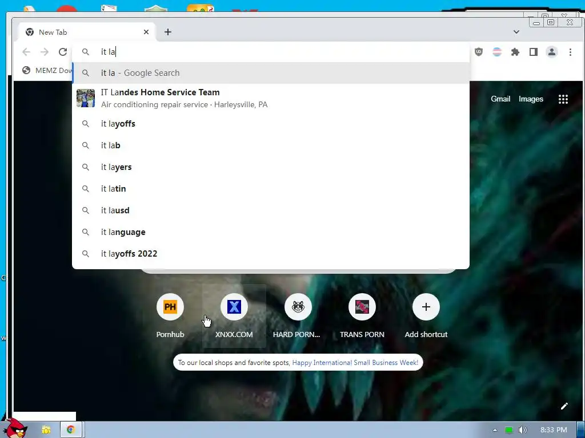Image resolution: width=585 pixels, height=438 pixels.
Task: Click the 8:33 PM clock
Action: pos(554,430)
